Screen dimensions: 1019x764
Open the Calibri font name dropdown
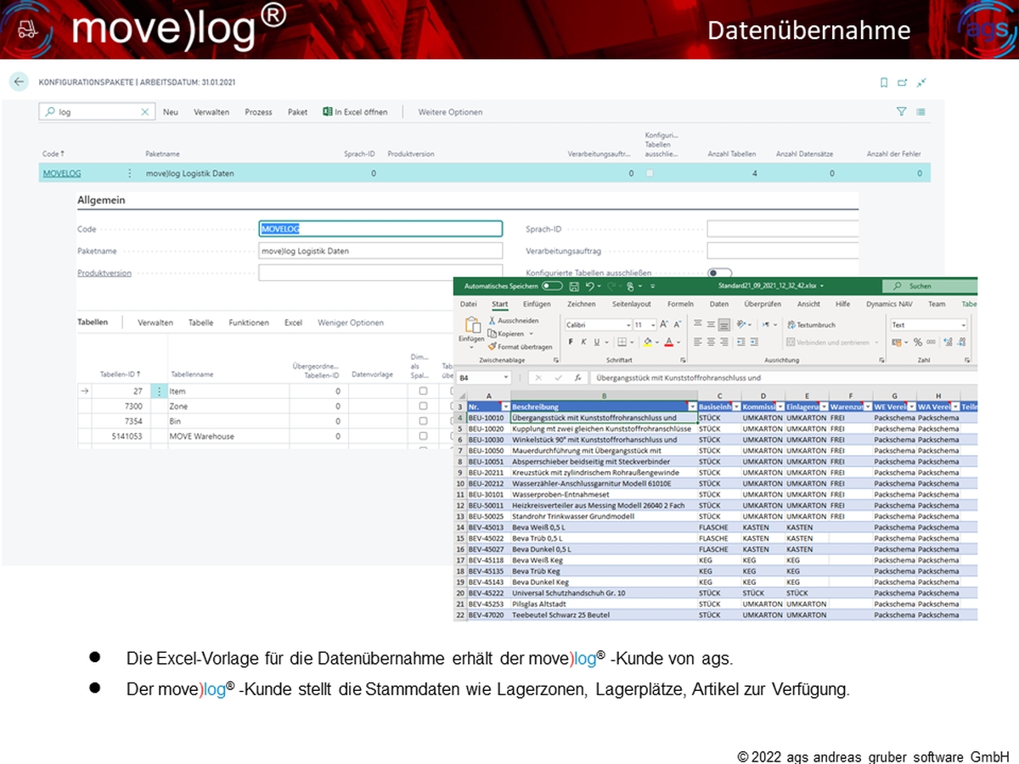628,325
